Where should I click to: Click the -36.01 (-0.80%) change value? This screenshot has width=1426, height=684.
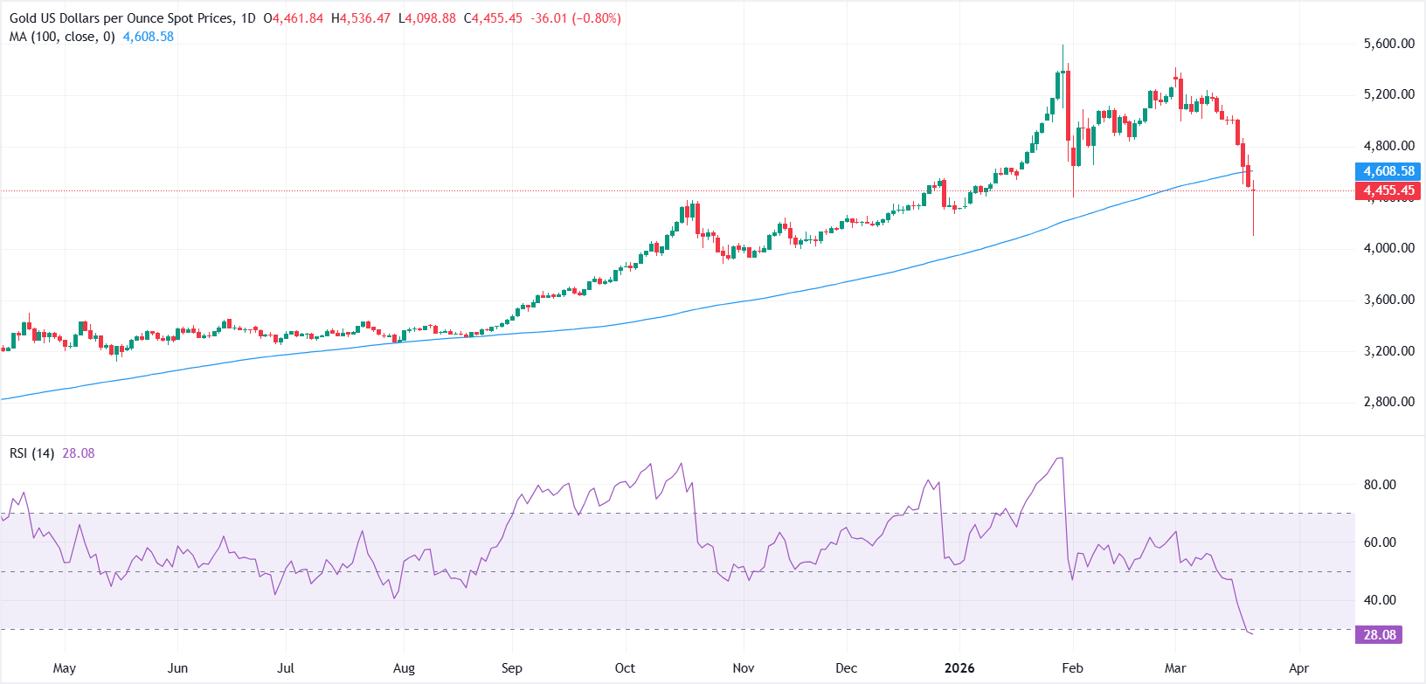(x=576, y=18)
